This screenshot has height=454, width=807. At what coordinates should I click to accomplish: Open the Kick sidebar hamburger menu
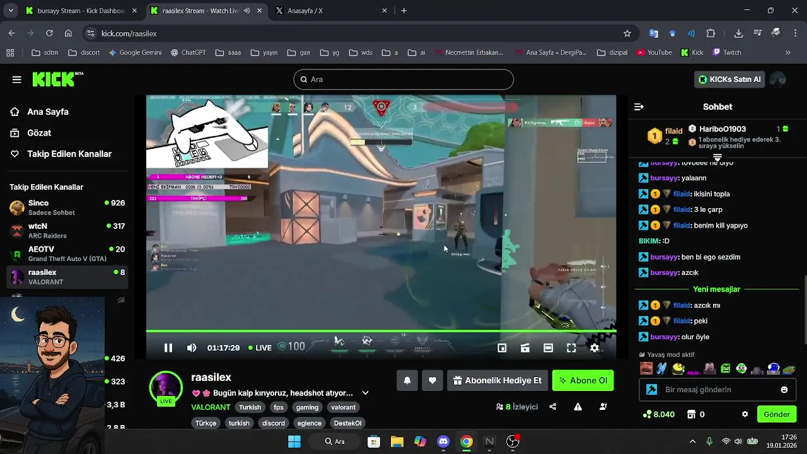17,79
